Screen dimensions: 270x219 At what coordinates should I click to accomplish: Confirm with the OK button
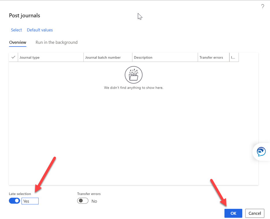point(233,213)
